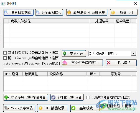Click the green plus icon on 安全移除 USB 存储设备
140x113 pixels.
(6, 97)
